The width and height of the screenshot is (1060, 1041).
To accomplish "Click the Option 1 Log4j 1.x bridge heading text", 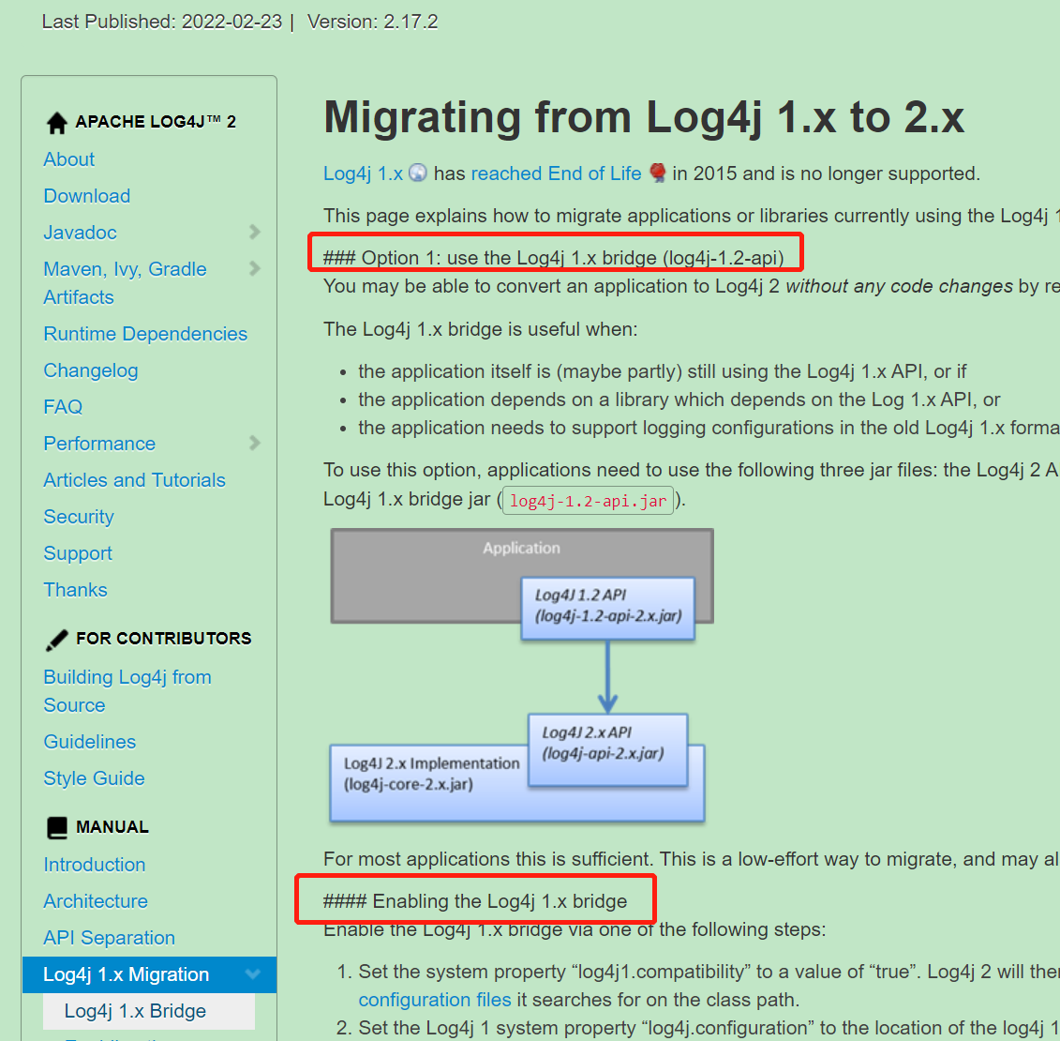I will coord(554,258).
